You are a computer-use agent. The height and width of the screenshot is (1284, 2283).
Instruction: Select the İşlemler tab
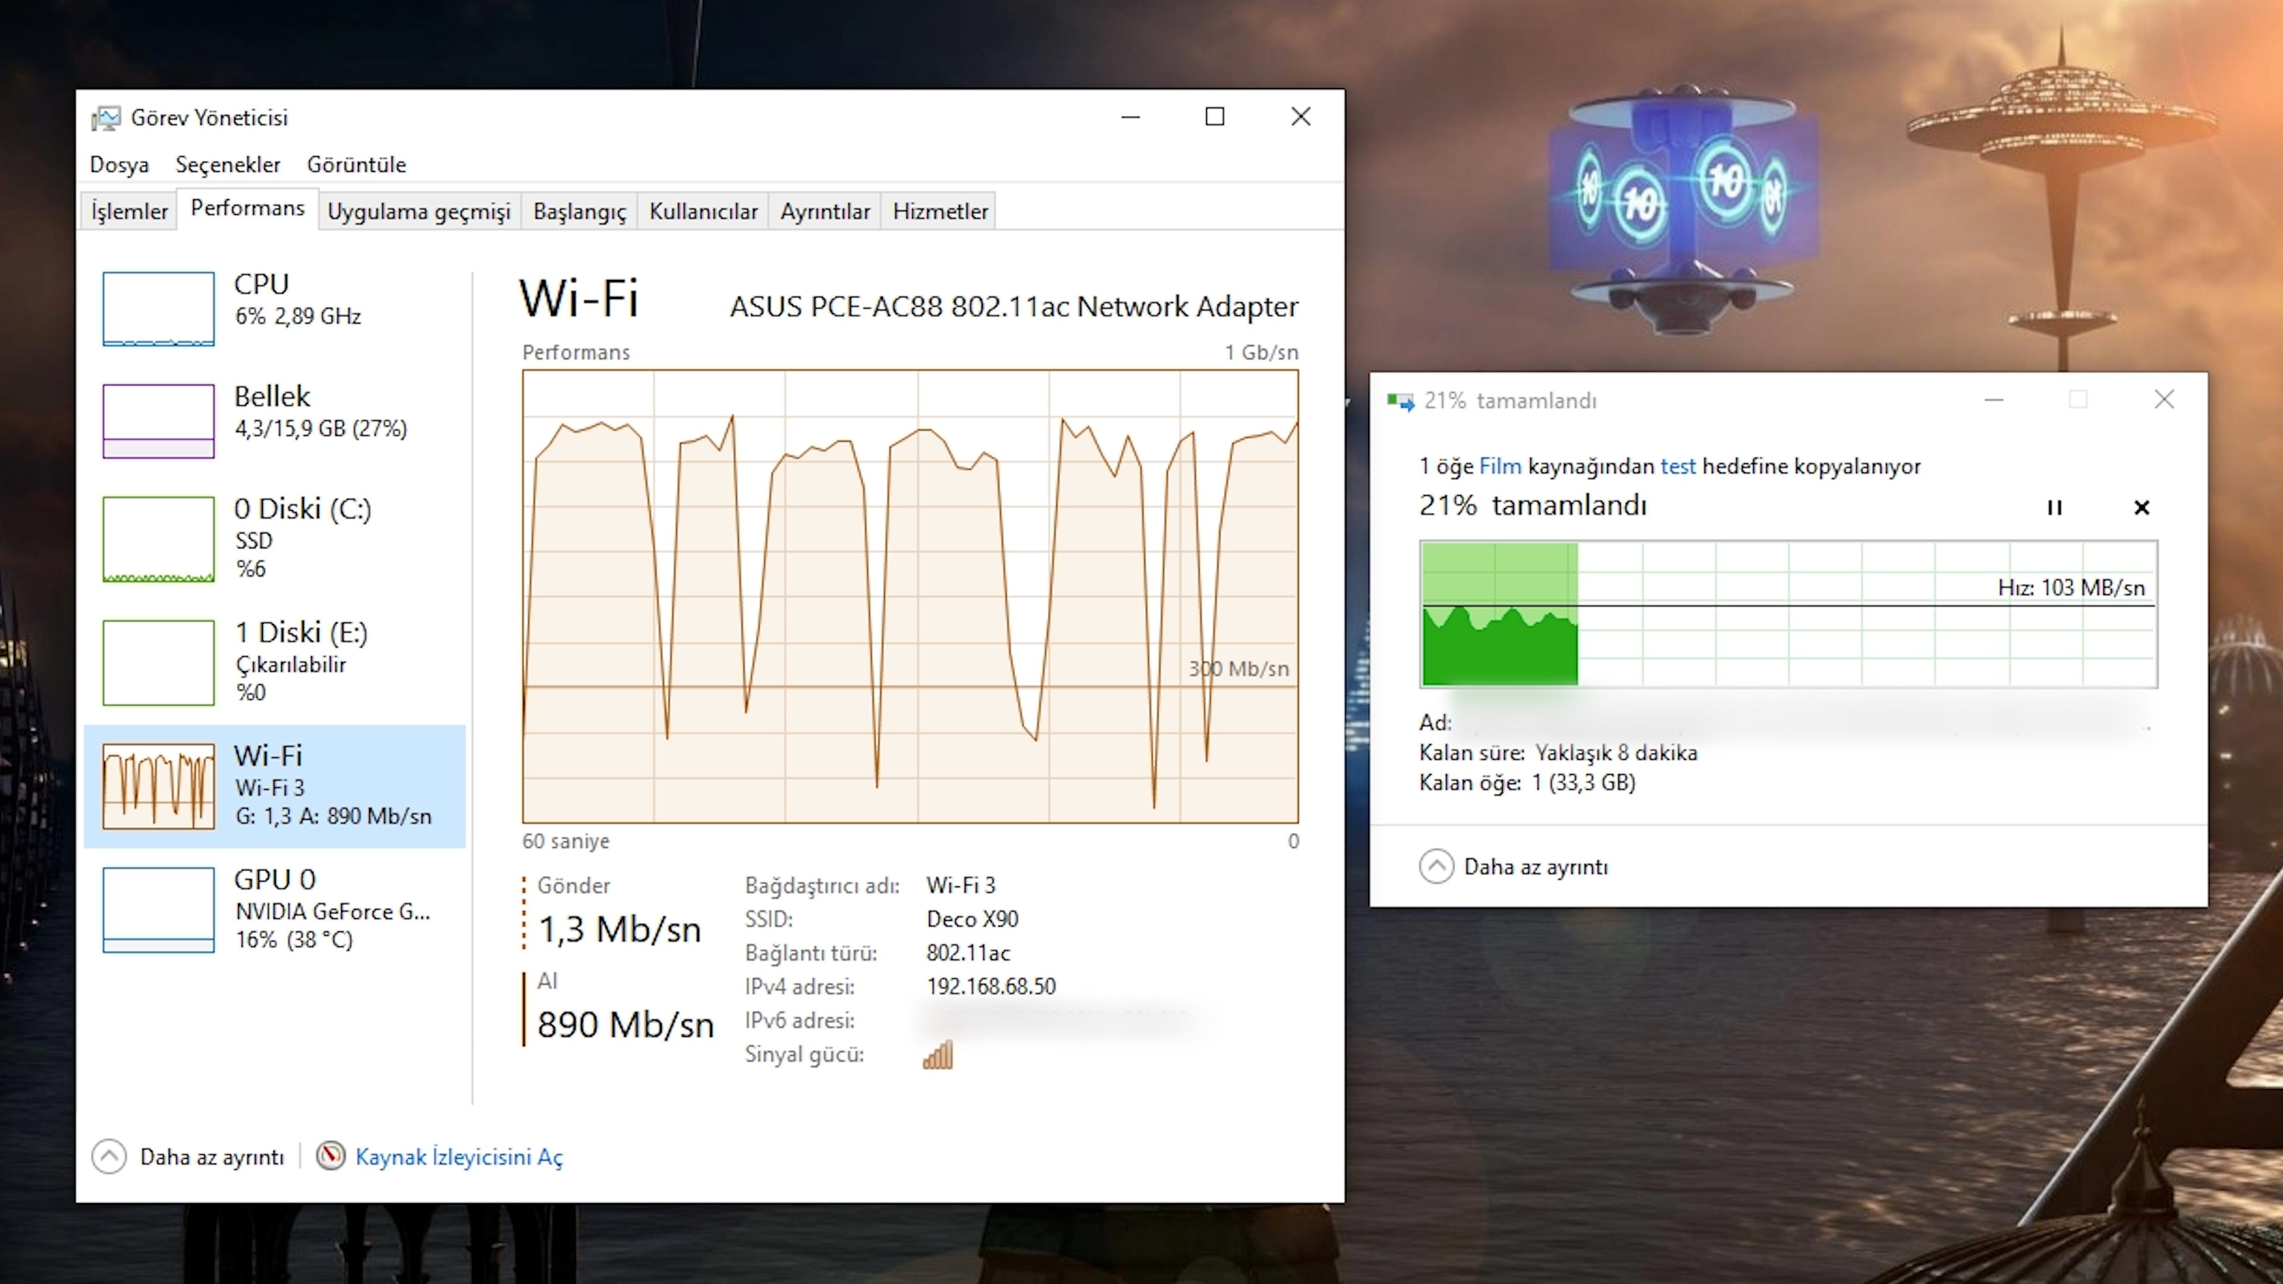[130, 210]
